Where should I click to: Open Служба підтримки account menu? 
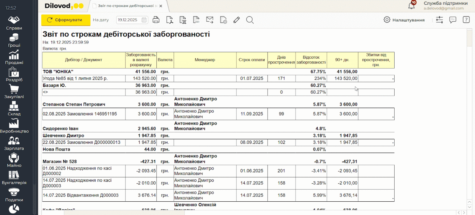click(445, 6)
